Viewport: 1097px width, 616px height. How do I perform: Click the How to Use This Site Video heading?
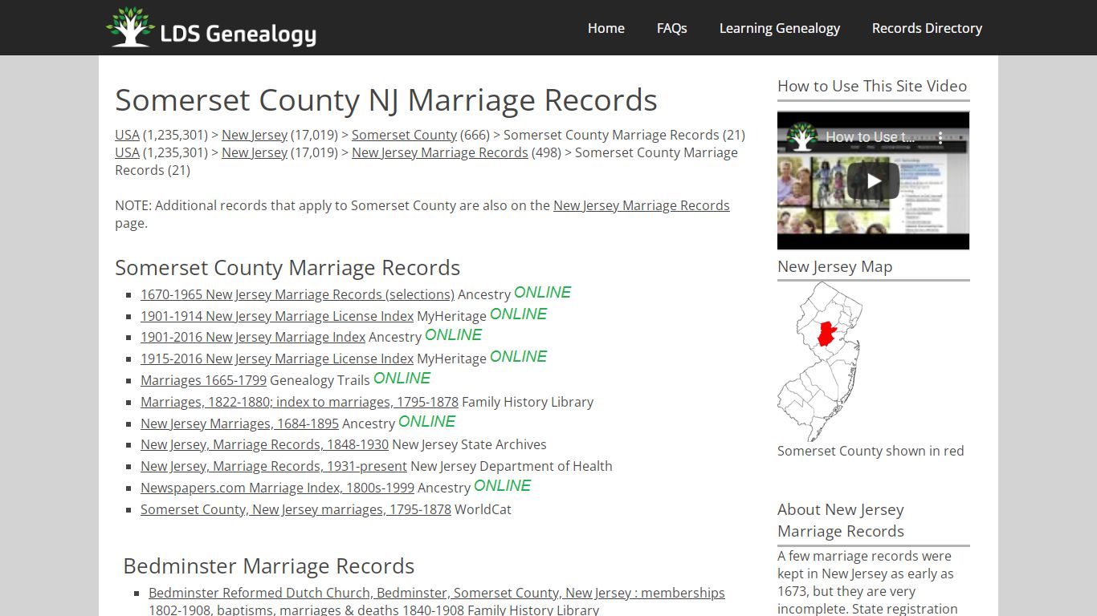[872, 87]
